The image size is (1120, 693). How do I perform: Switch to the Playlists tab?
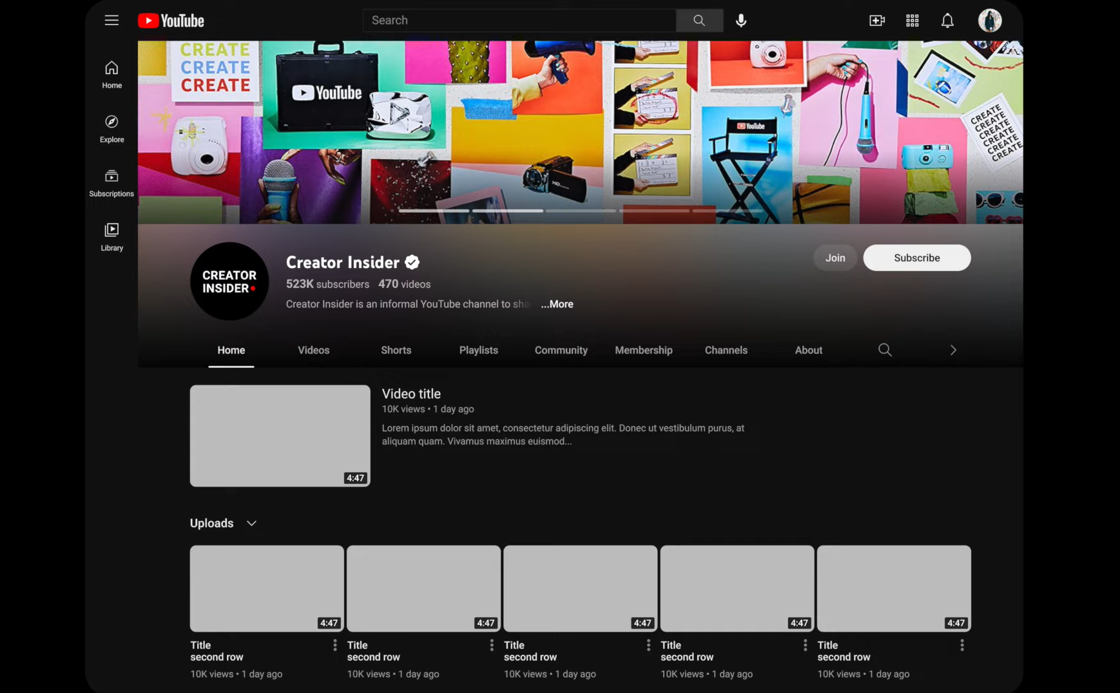click(479, 350)
